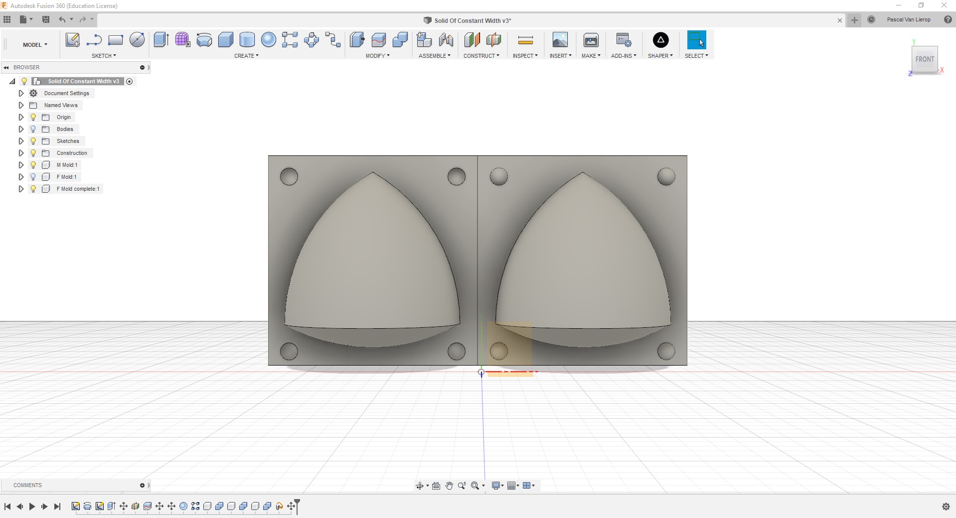Toggle F Mold:1 lightbulb visibility
956x518 pixels.
tap(33, 177)
